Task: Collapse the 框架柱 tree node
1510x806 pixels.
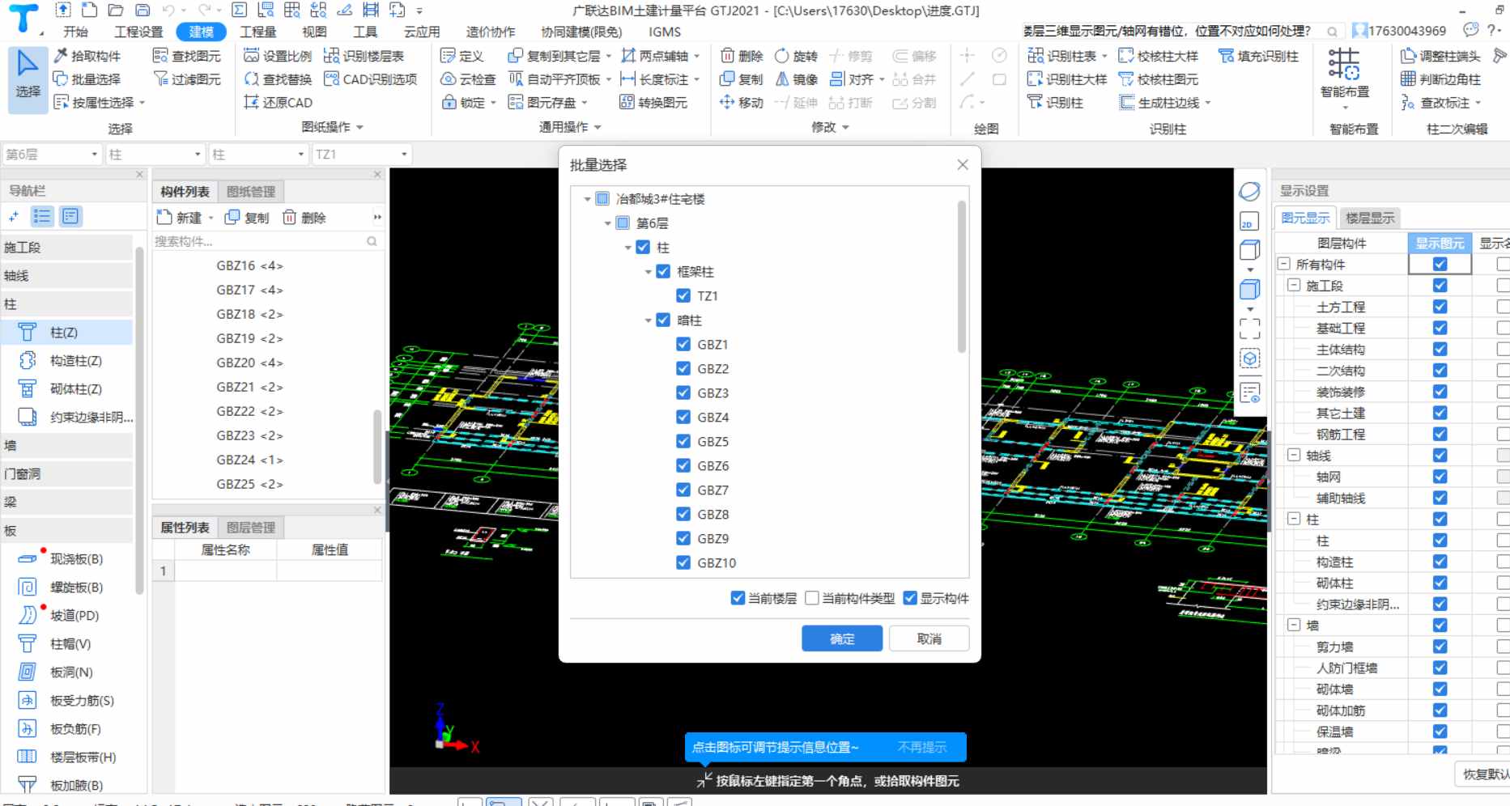Action: (x=649, y=272)
